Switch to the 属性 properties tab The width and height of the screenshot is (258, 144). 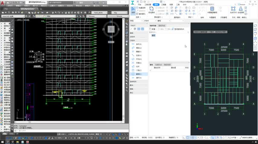(151, 64)
